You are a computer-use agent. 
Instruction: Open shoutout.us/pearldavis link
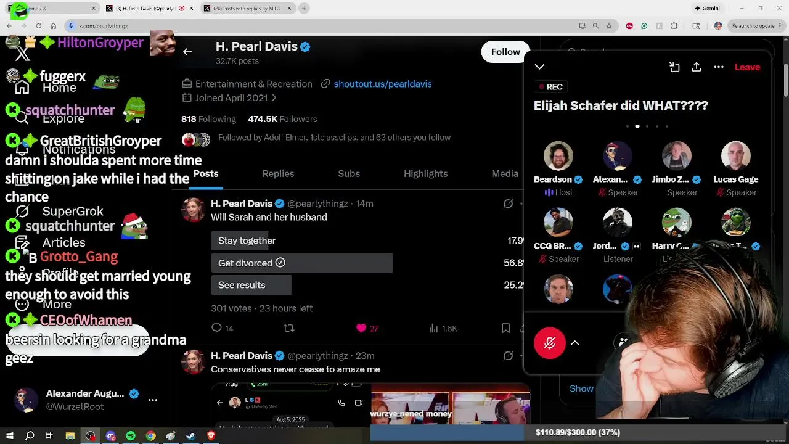[x=383, y=84]
